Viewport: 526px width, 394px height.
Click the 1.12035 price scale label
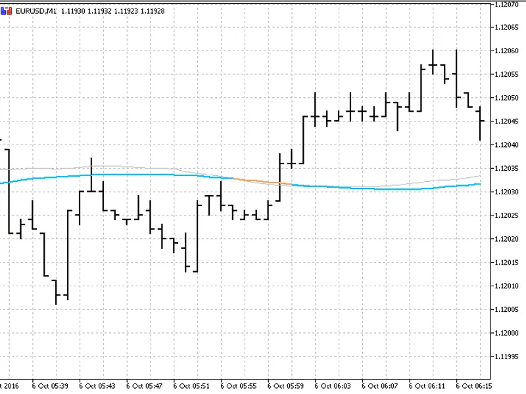click(x=506, y=168)
